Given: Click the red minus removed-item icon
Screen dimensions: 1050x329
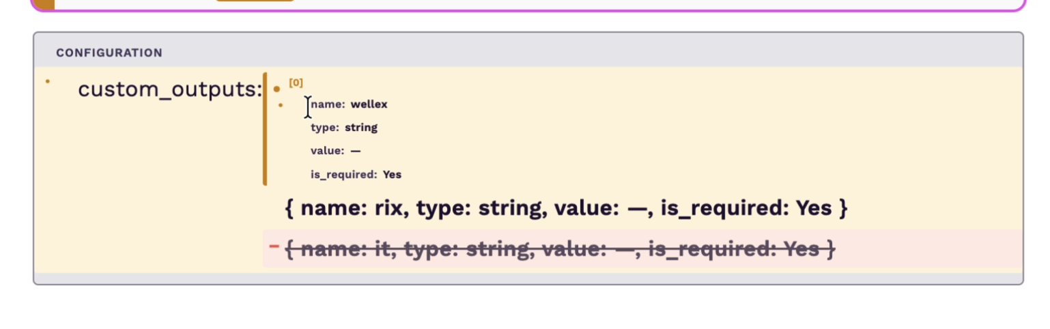Looking at the screenshot, I should point(274,246).
